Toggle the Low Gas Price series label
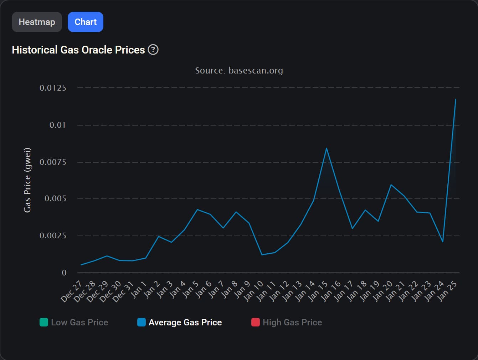 [x=79, y=322]
